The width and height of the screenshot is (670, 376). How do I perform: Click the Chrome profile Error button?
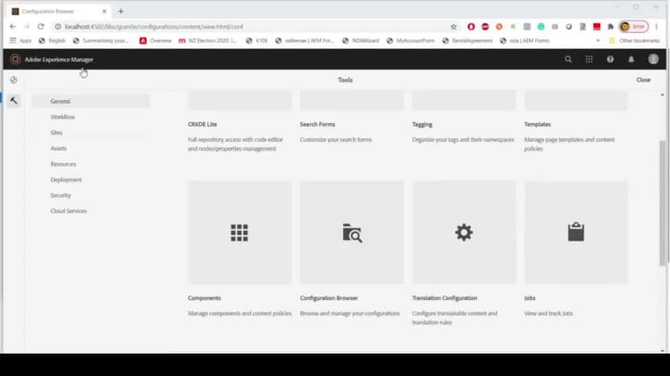pyautogui.click(x=634, y=27)
